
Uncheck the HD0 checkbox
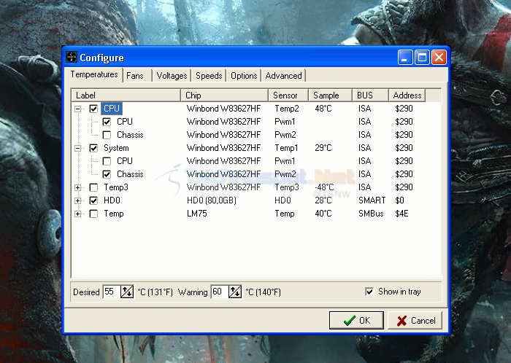pyautogui.click(x=93, y=200)
